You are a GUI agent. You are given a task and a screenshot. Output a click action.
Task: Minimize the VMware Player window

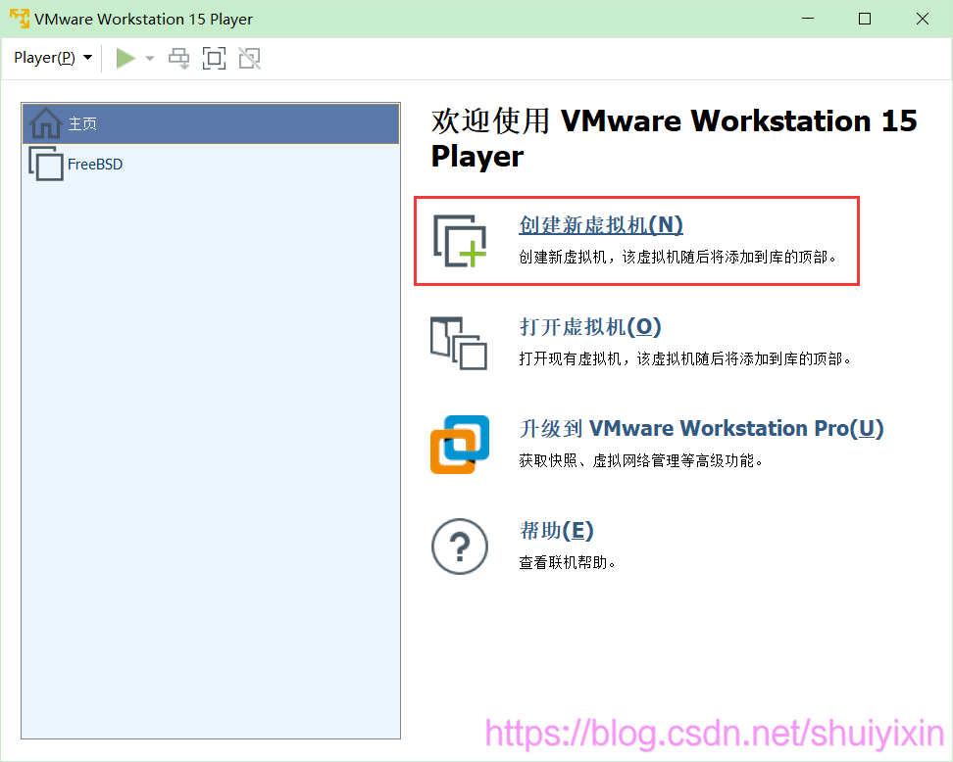[x=808, y=19]
